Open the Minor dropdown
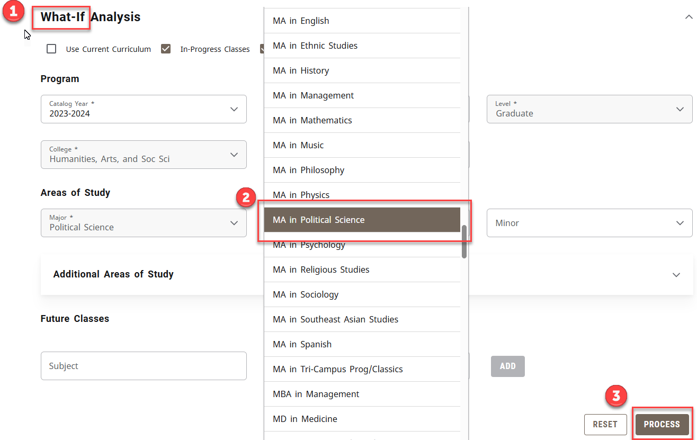The width and height of the screenshot is (697, 440). click(x=589, y=223)
